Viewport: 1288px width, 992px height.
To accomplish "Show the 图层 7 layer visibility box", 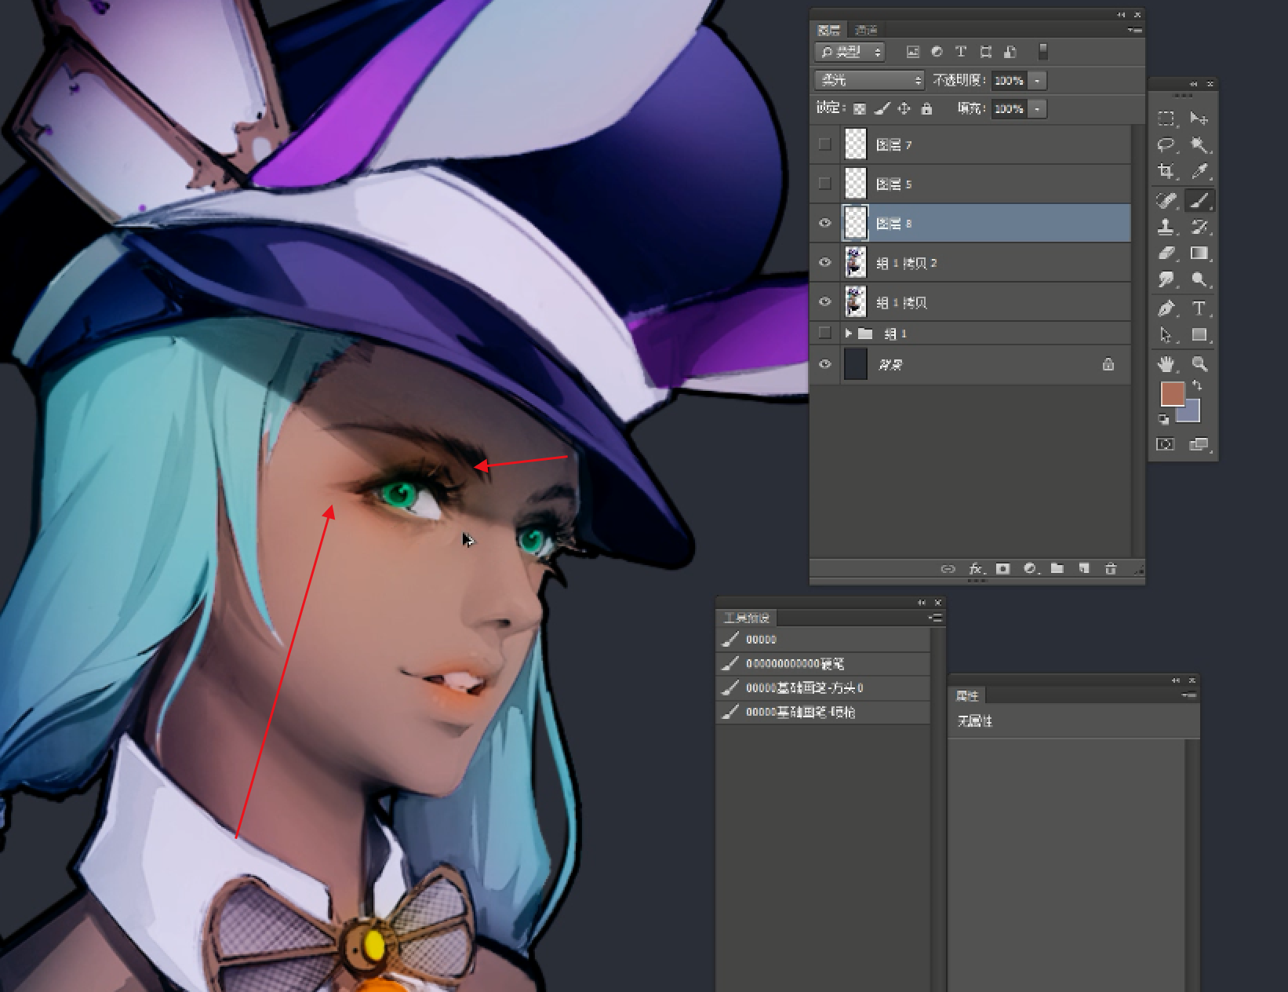I will (x=824, y=144).
